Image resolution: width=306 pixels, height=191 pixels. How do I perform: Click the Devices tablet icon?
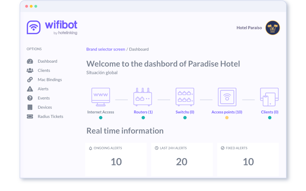pos(30,107)
